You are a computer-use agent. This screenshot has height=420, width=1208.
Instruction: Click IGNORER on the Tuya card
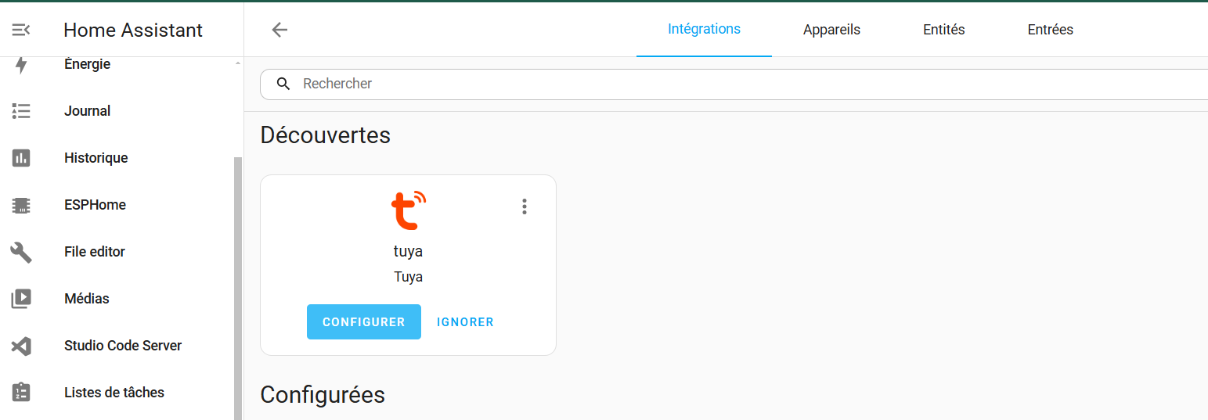click(465, 322)
